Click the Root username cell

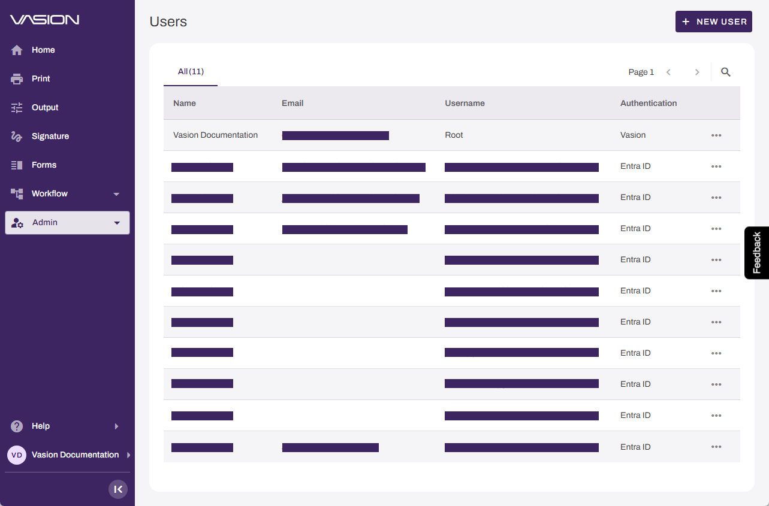454,135
